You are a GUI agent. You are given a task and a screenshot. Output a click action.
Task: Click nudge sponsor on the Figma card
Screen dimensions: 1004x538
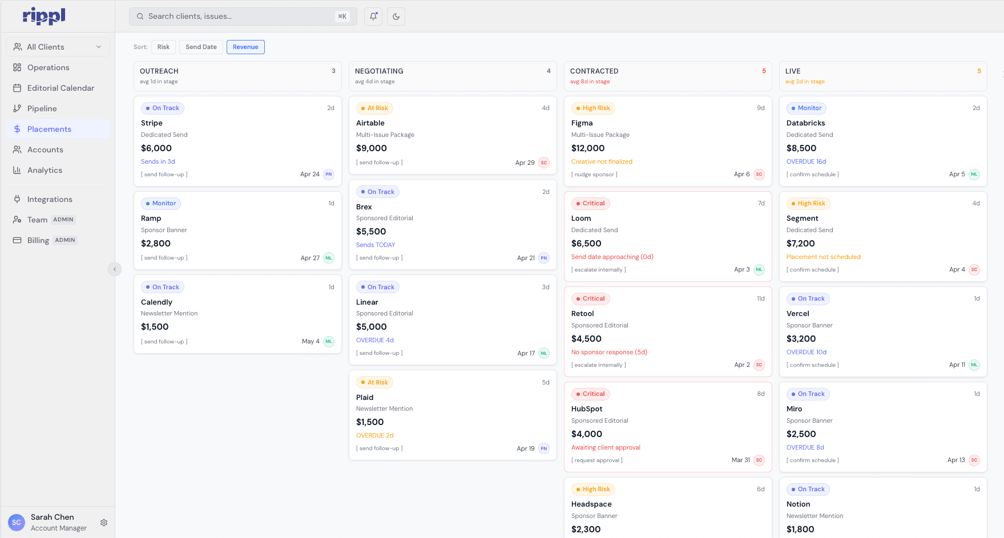click(x=594, y=174)
